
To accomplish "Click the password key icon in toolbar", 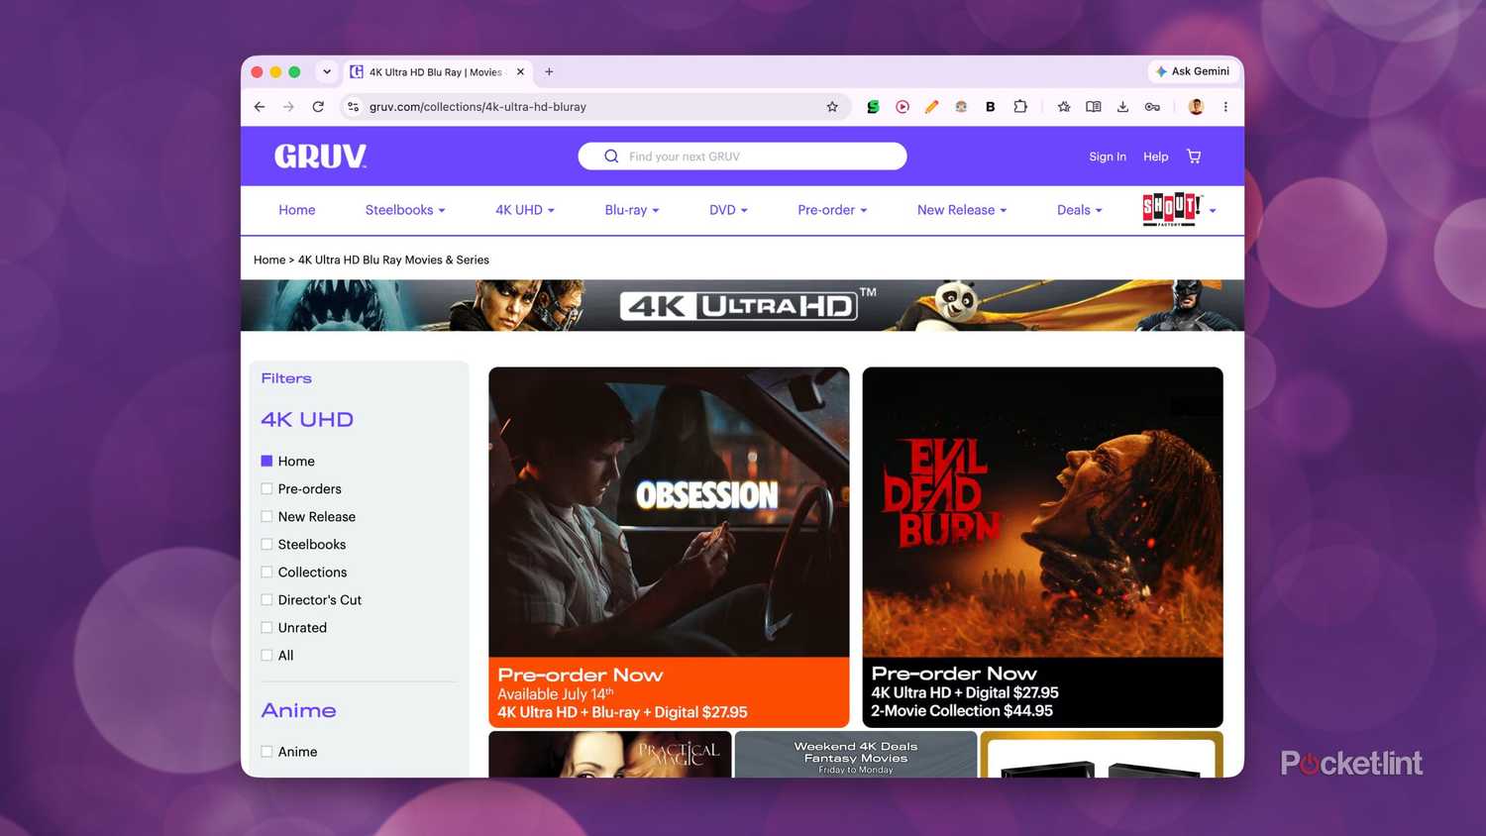I will click(1152, 107).
